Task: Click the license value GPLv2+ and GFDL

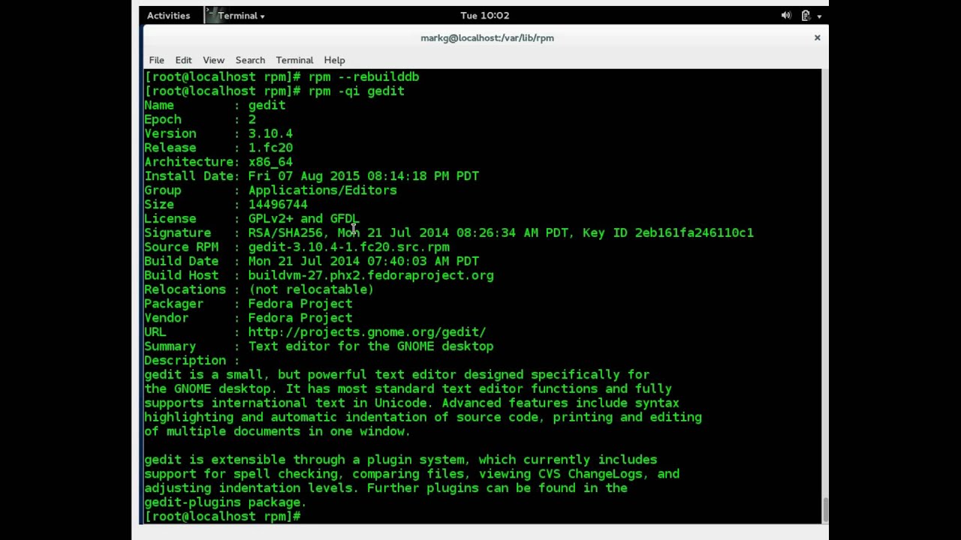Action: [x=304, y=219]
